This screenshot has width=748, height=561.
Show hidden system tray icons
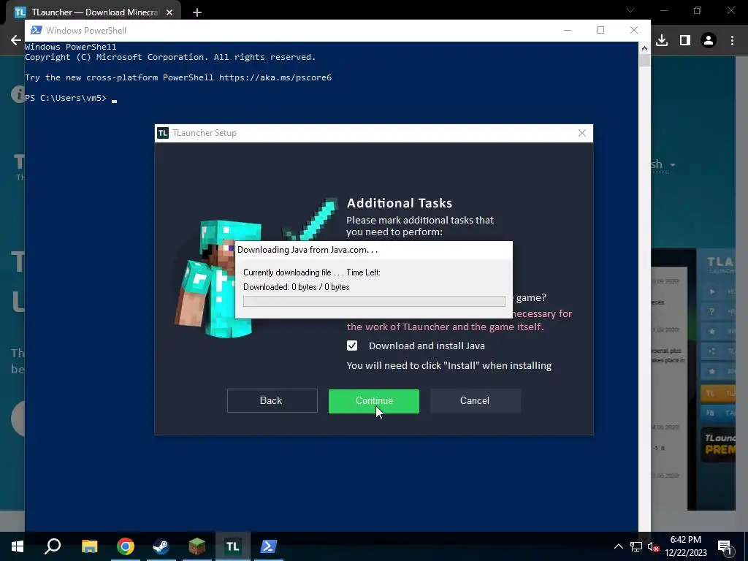(618, 546)
